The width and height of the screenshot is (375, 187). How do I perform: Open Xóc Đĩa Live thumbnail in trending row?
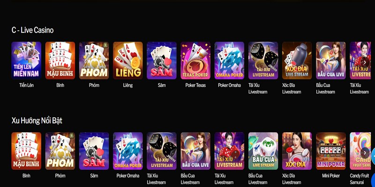[297, 151]
